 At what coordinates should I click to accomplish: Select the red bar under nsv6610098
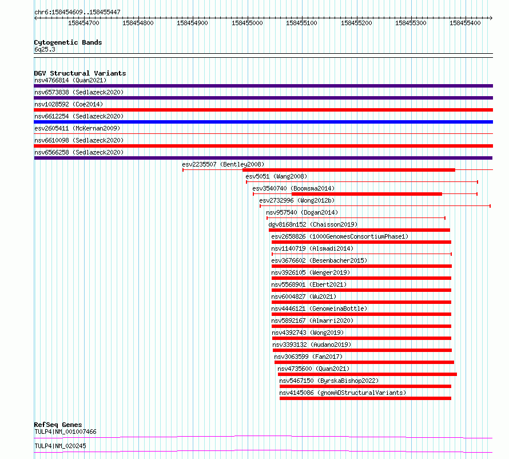pyautogui.click(x=263, y=146)
